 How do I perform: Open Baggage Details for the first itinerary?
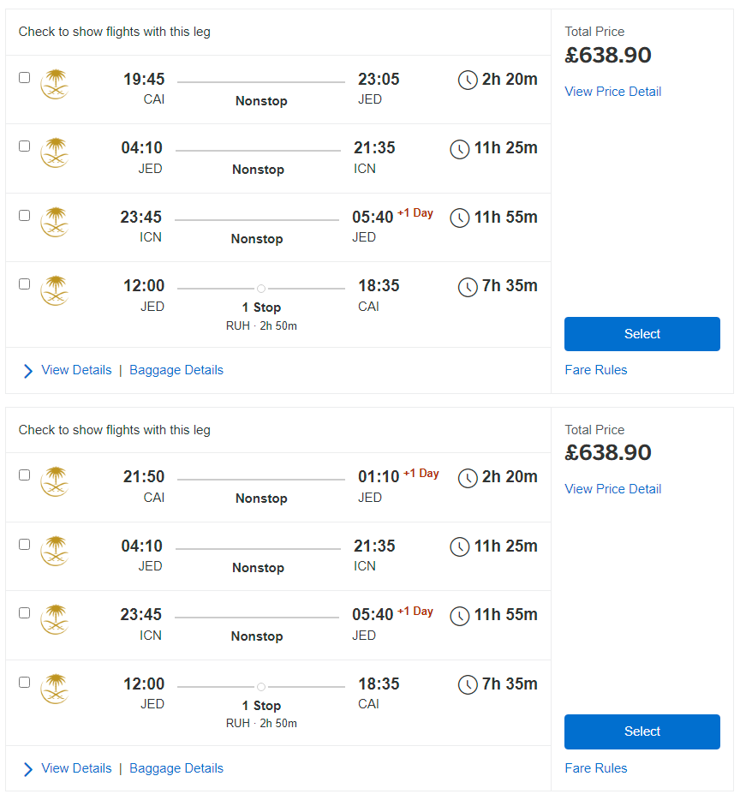[176, 370]
